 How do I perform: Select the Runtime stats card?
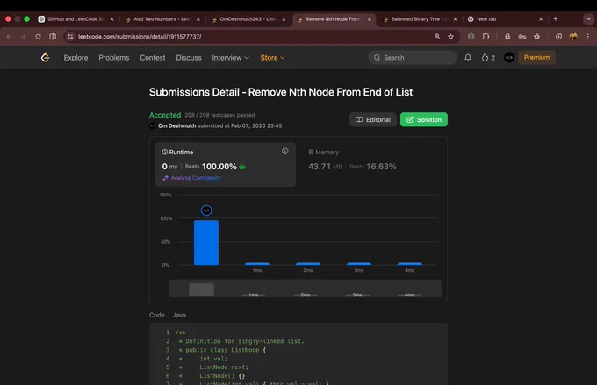click(x=226, y=164)
